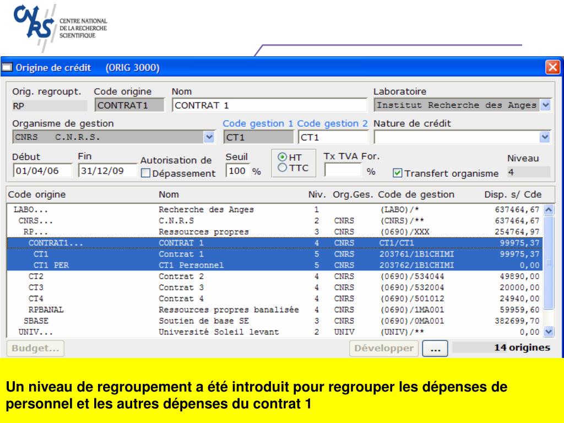Select the CT2 Contrat 2 row

[x=275, y=276]
